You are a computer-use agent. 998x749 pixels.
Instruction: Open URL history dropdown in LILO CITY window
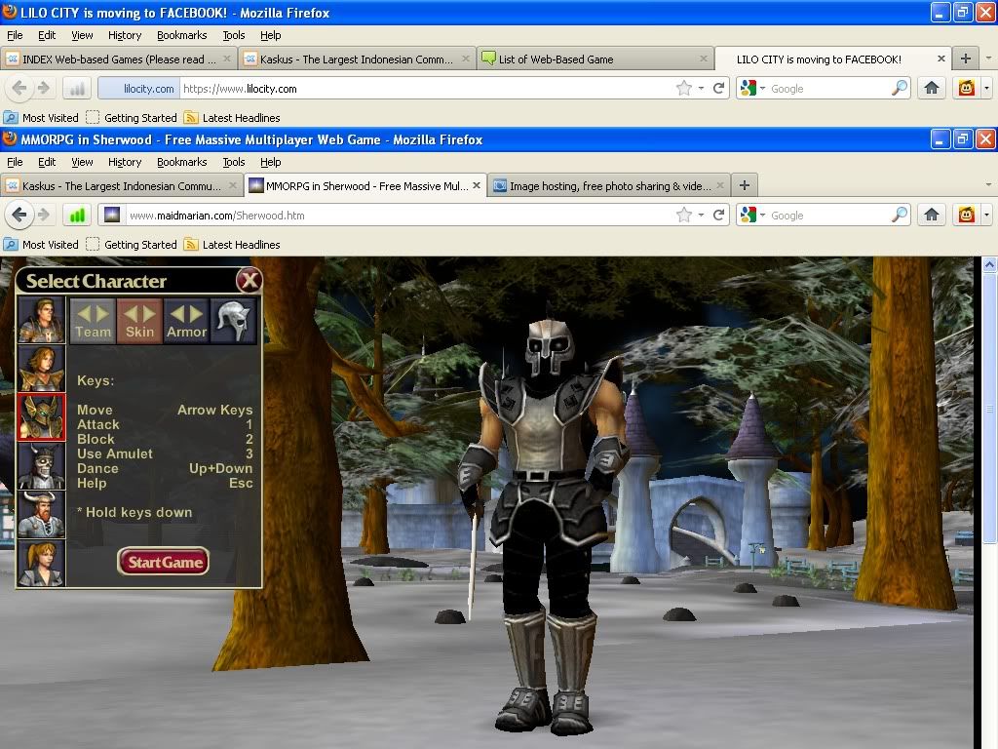coord(701,88)
